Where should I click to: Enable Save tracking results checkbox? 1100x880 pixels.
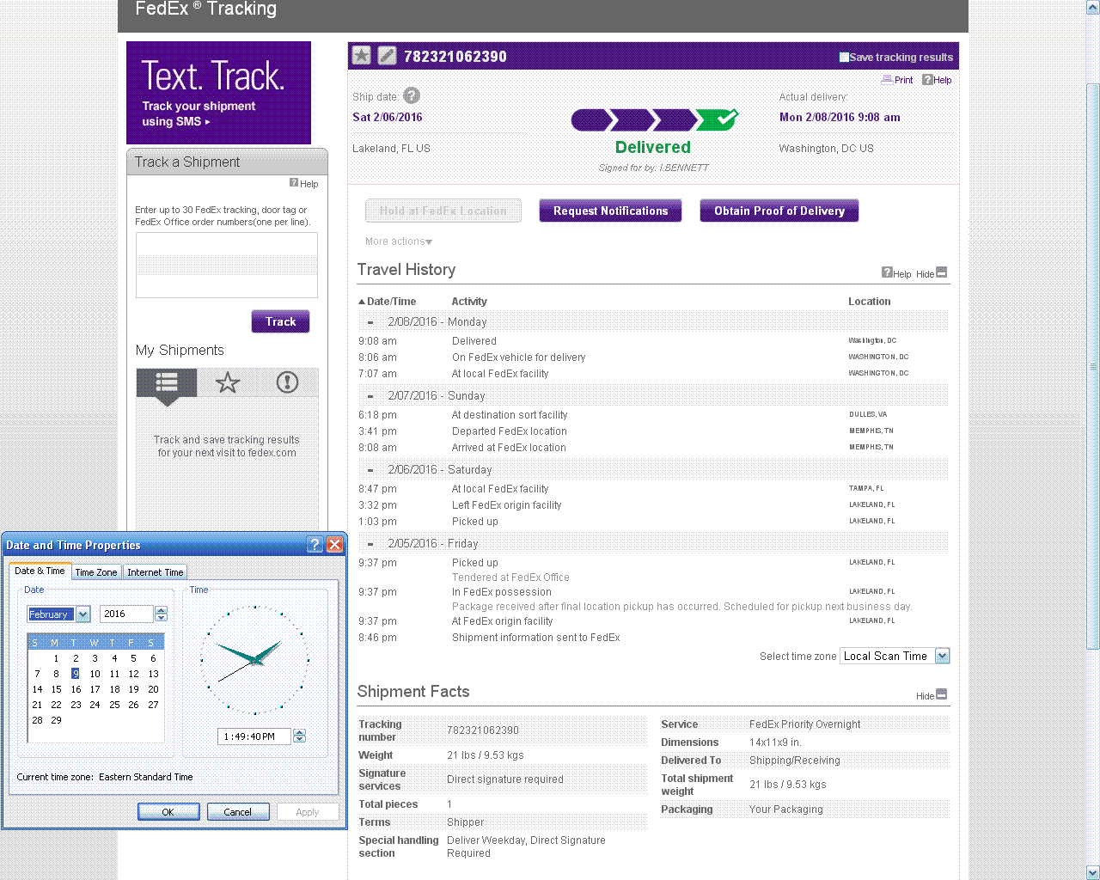pyautogui.click(x=844, y=58)
